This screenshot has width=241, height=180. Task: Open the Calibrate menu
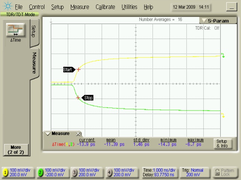[105, 7]
